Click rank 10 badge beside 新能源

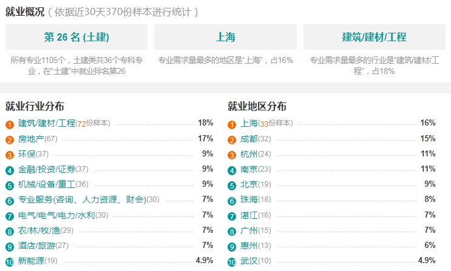tap(10, 262)
